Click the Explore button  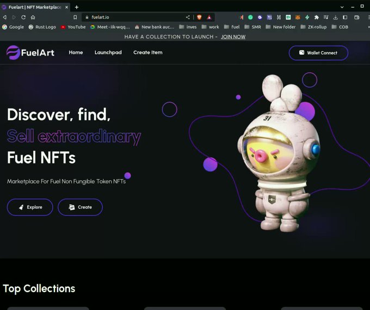[x=30, y=207]
